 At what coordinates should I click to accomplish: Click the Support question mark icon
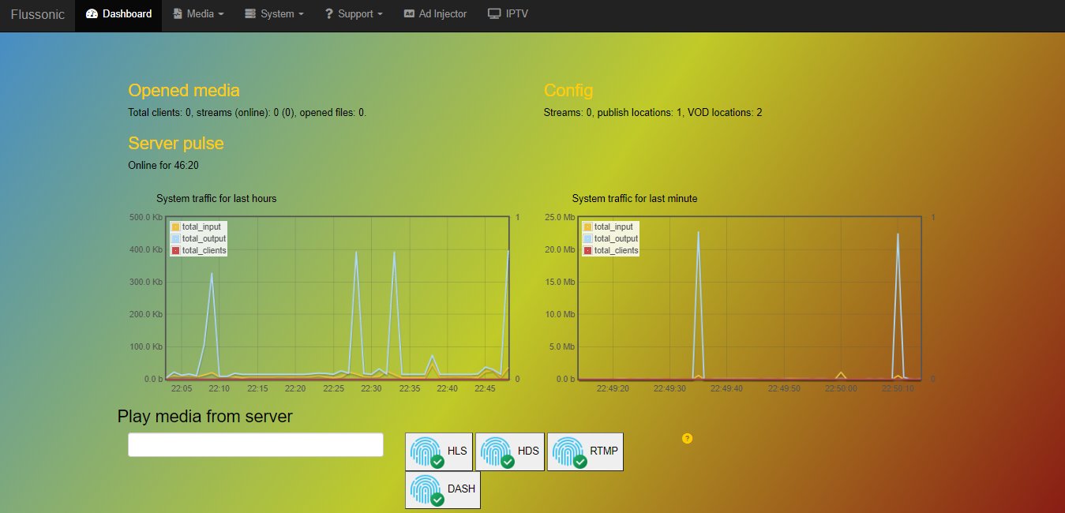click(329, 14)
